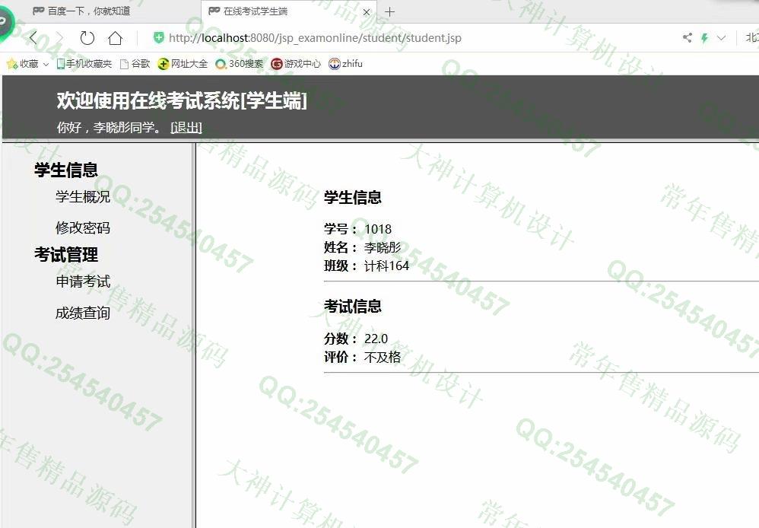This screenshot has height=528, width=759.
Task: Open the 手机收藏夹 bookmark
Action: coord(84,64)
